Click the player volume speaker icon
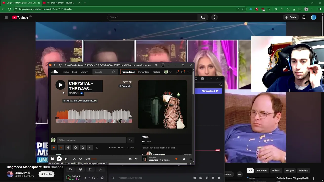This screenshot has width=324, height=182. click(x=136, y=159)
